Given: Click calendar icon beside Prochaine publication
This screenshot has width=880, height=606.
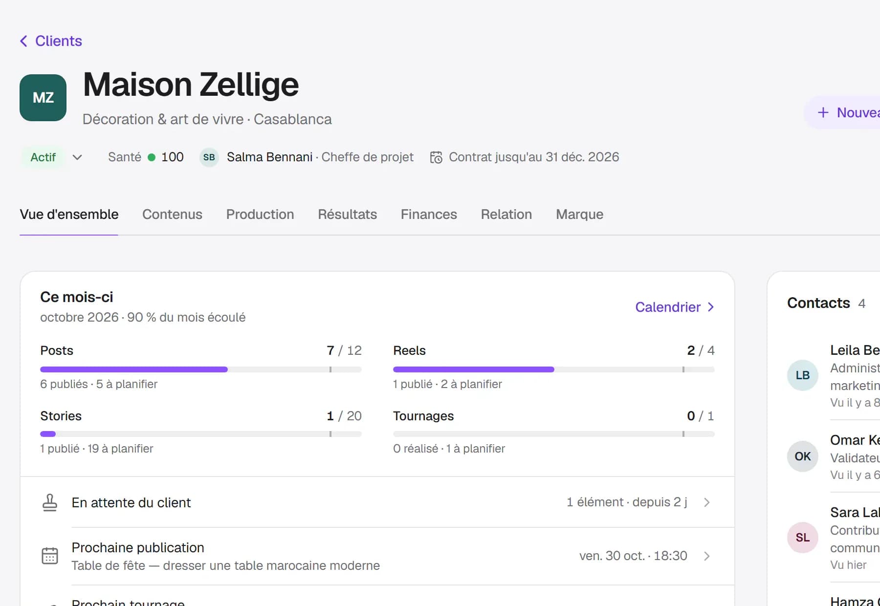Looking at the screenshot, I should (x=49, y=556).
